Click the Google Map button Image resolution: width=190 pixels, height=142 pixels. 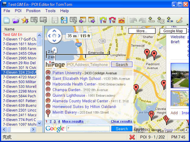click(173, 31)
